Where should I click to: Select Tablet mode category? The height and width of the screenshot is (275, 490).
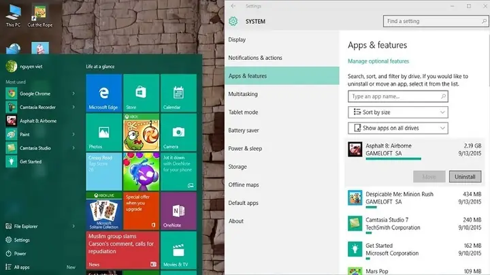(x=282, y=112)
